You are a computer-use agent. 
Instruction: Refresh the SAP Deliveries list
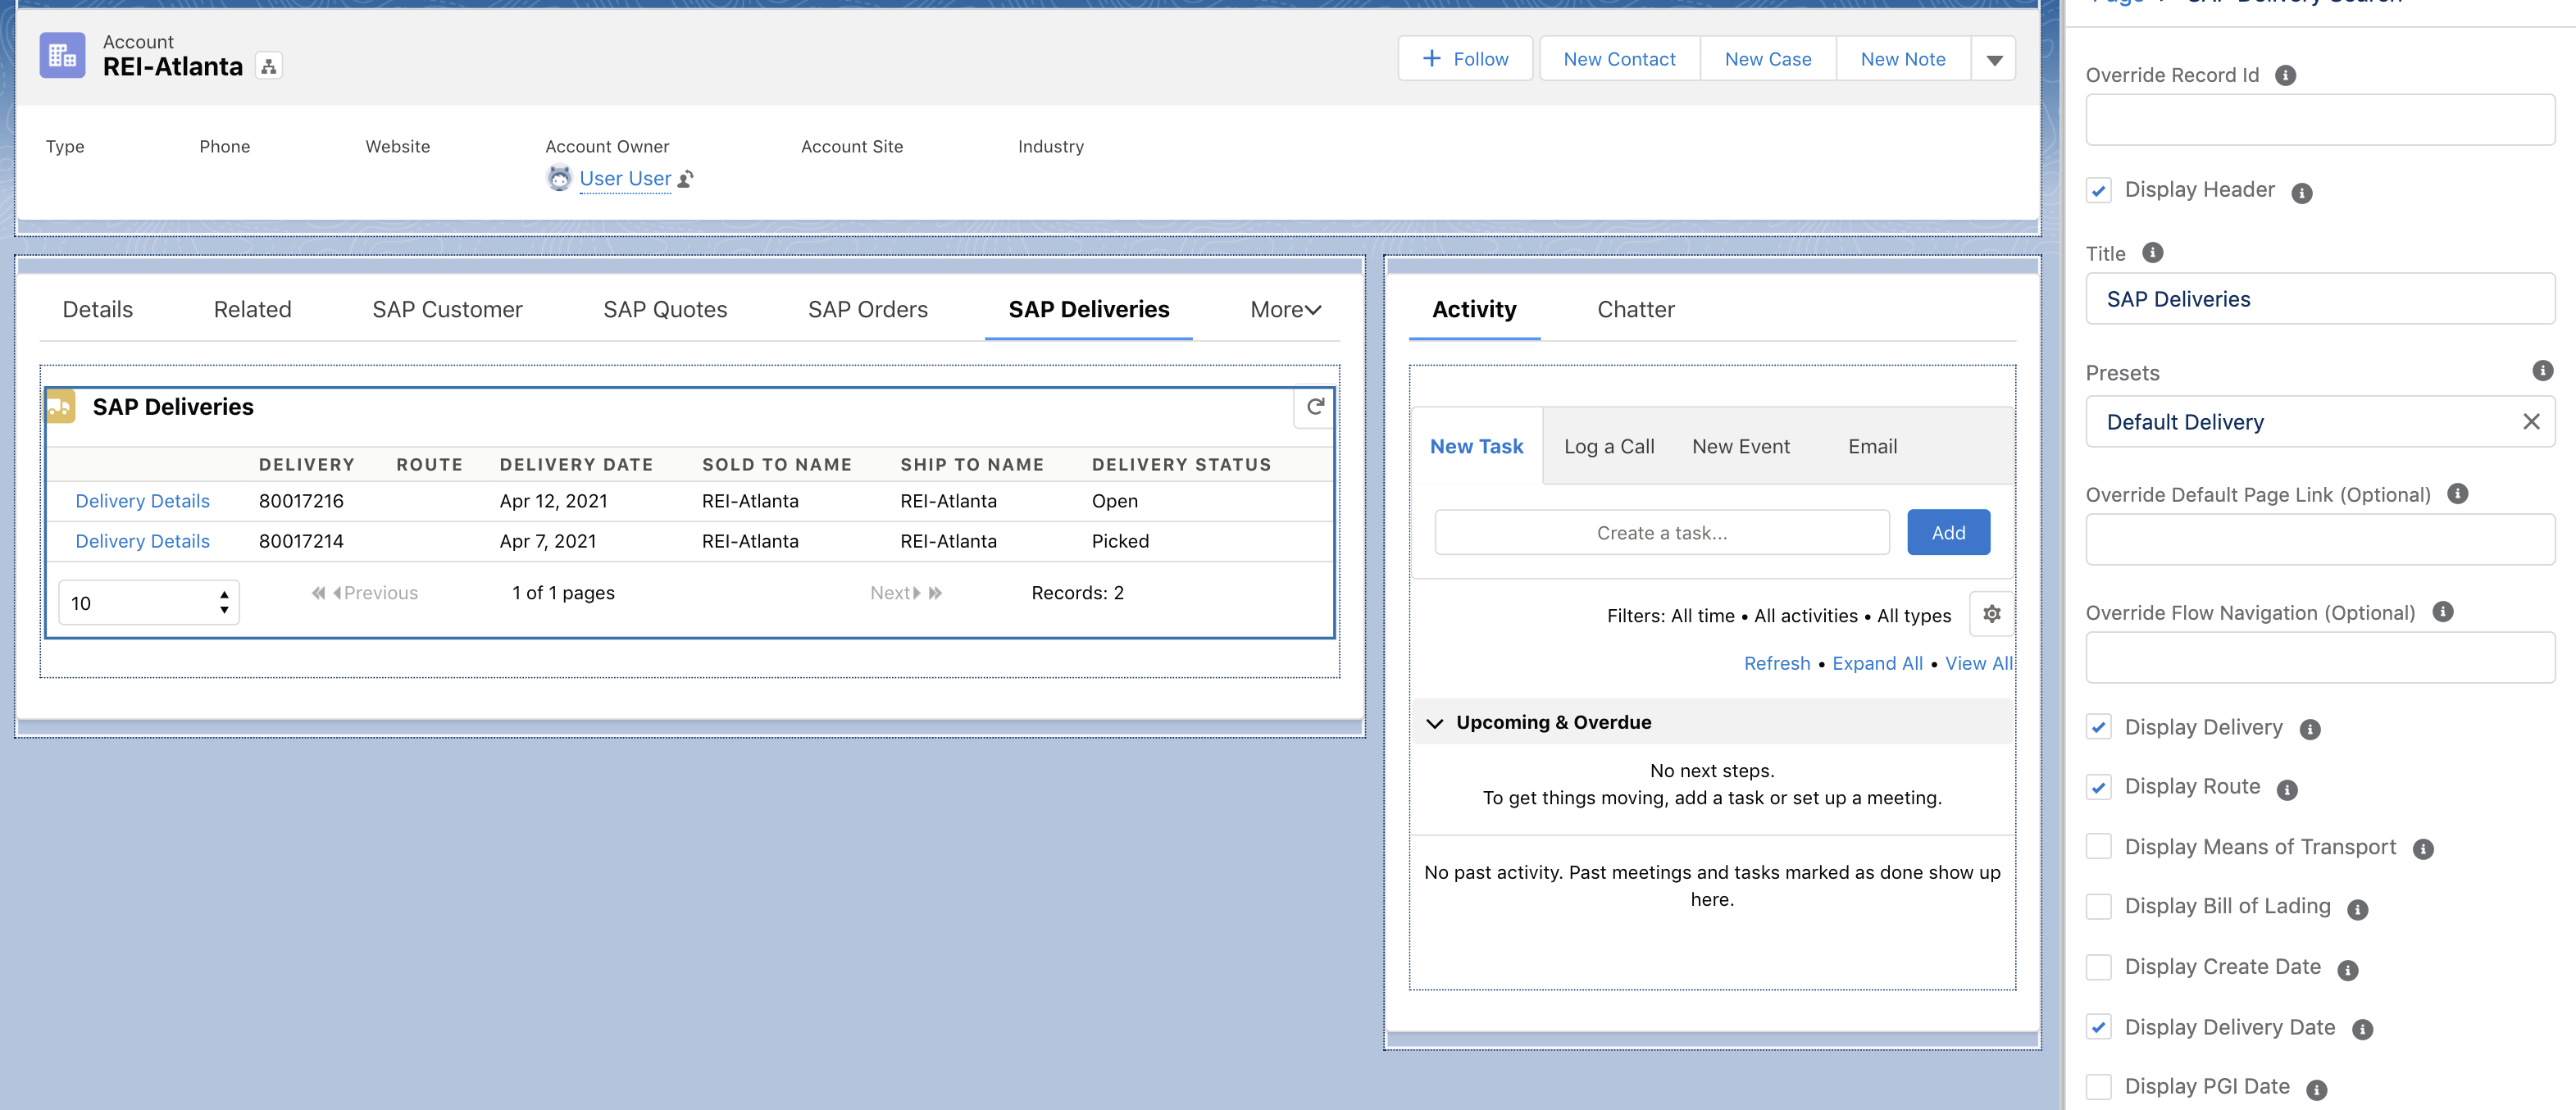(x=1315, y=407)
